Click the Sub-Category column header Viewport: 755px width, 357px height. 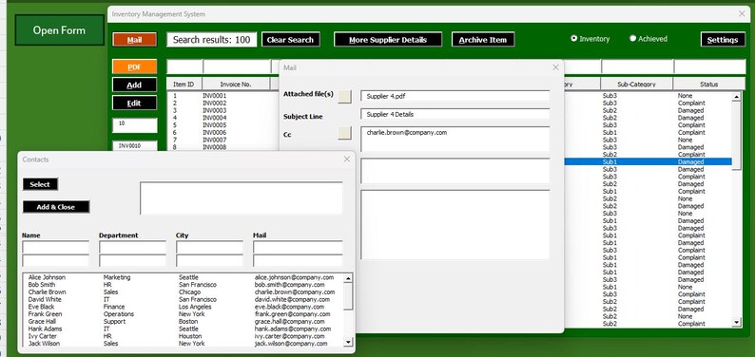(x=636, y=85)
